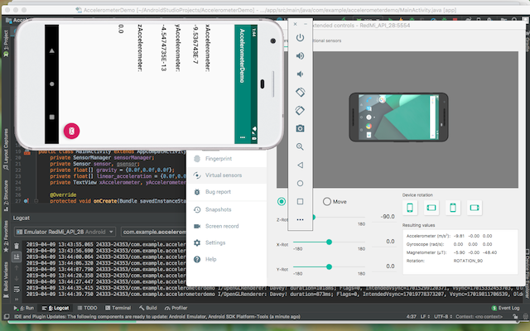The image size is (530, 331).
Task: Open the Fingerprint extended controls section
Action: coord(226,158)
